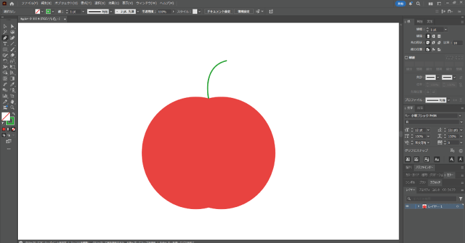Click the control bar green stroke swatch
465x243 pixels.
(x=49, y=11)
